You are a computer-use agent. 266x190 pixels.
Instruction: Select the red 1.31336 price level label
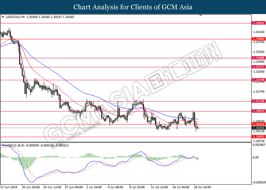258,101
